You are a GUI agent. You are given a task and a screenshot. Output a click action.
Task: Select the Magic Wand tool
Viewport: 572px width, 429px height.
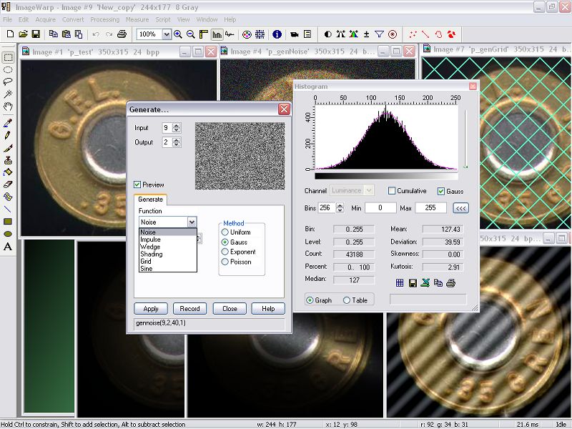click(x=8, y=94)
